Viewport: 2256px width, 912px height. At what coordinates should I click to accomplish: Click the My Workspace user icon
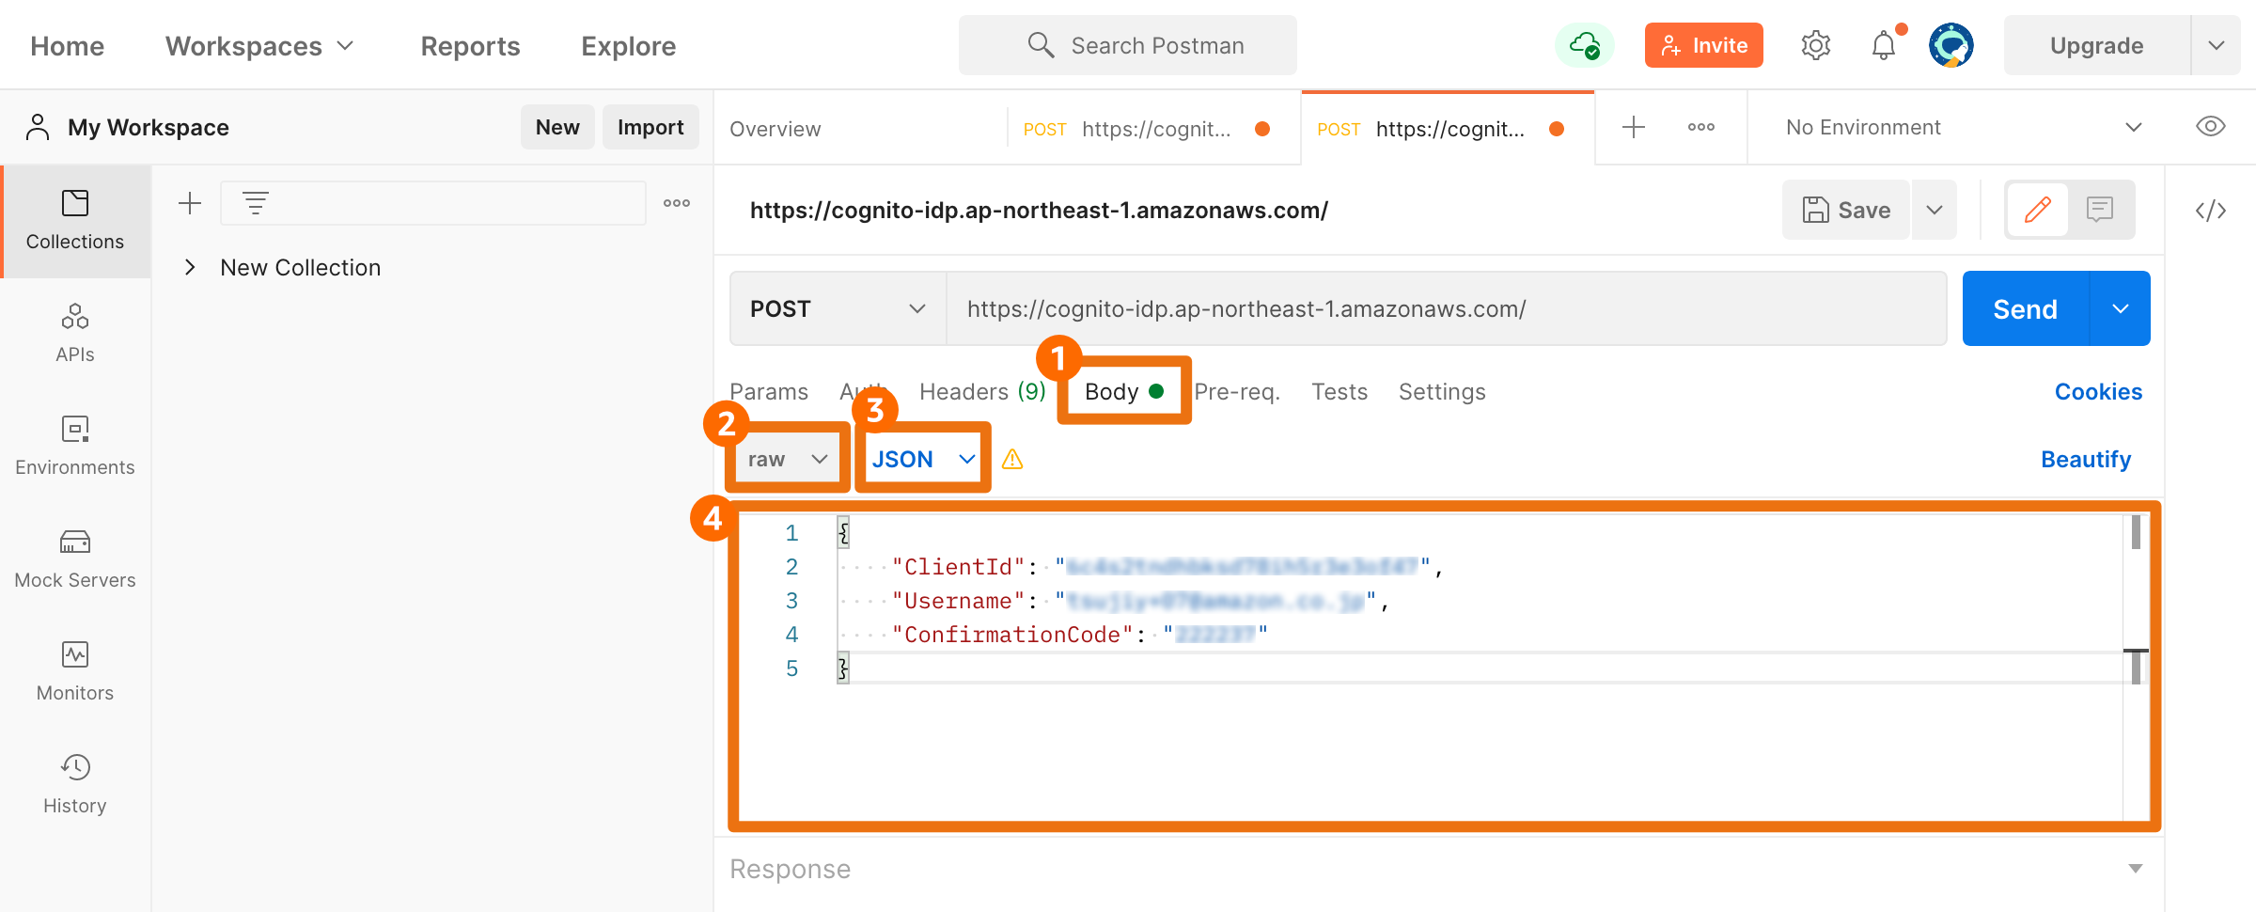coord(38,127)
